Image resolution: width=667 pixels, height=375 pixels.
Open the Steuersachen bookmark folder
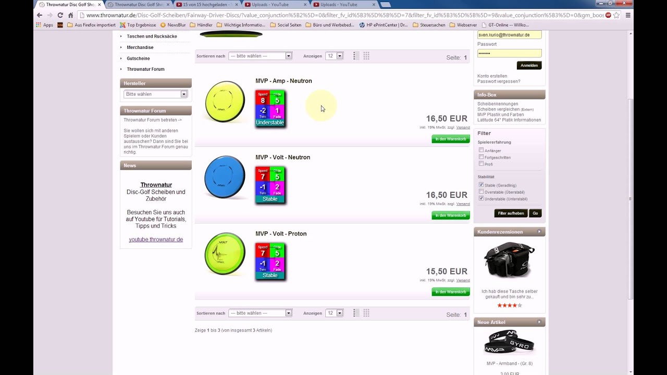pyautogui.click(x=429, y=24)
